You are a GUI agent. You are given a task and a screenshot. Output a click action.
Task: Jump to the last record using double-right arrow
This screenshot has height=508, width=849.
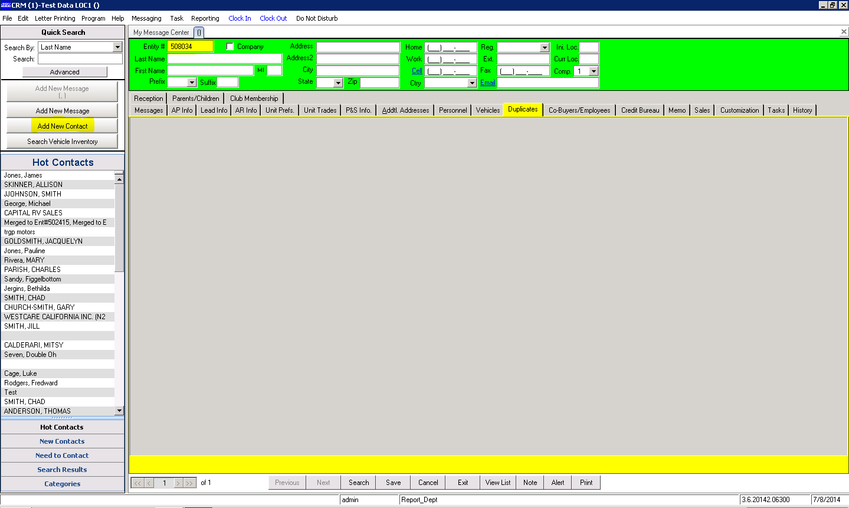click(x=190, y=482)
